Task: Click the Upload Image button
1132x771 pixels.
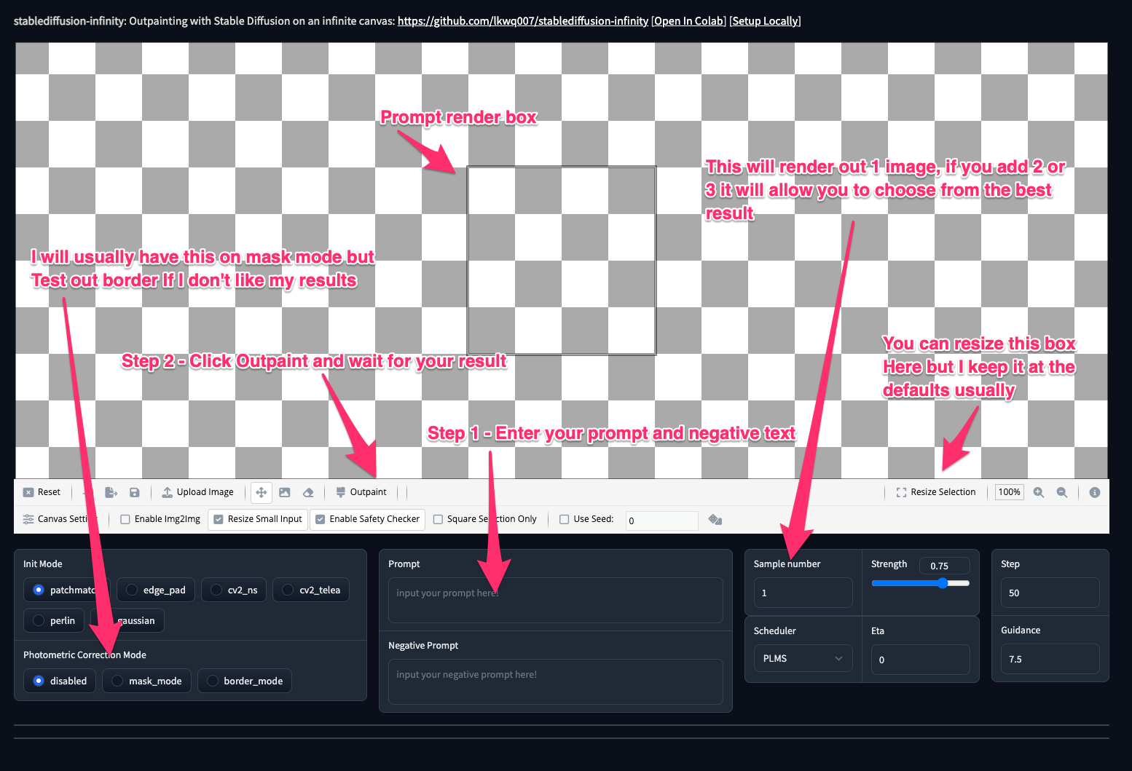Action: (198, 492)
